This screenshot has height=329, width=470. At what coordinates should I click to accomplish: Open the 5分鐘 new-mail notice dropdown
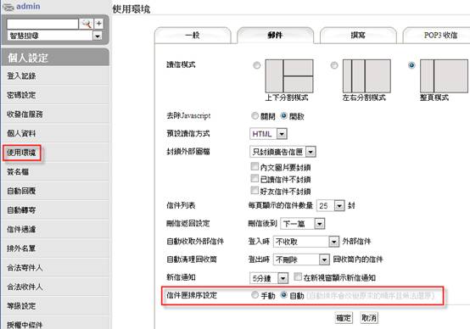click(x=269, y=278)
